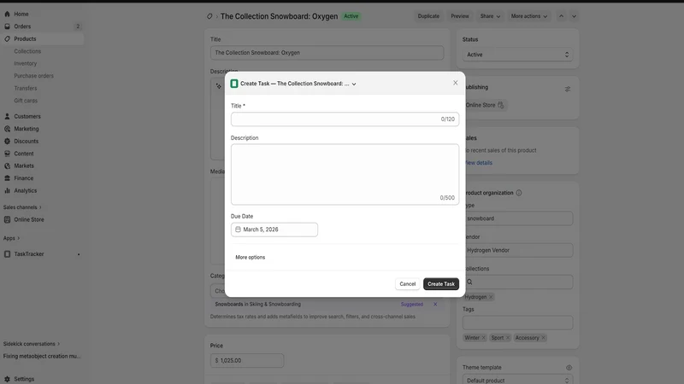684x384 pixels.
Task: Click the Online Store channel chip
Action: [485, 105]
